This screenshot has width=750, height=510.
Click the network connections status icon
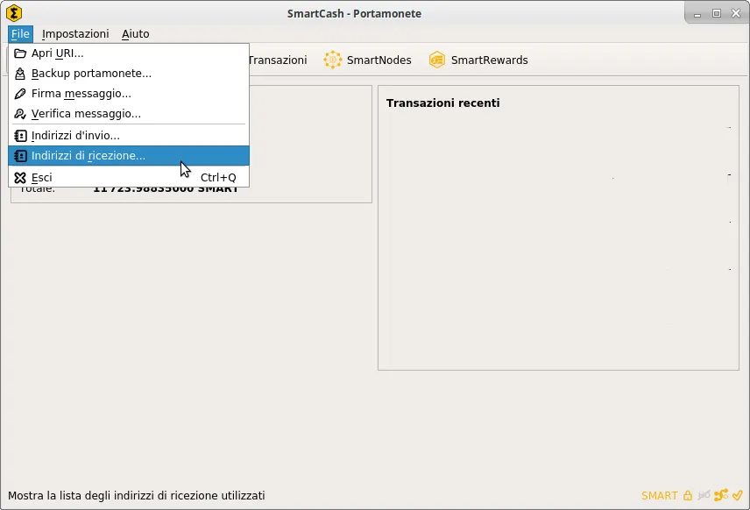click(x=721, y=495)
